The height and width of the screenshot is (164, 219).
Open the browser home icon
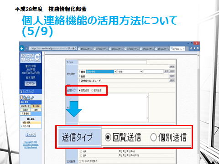191,48
